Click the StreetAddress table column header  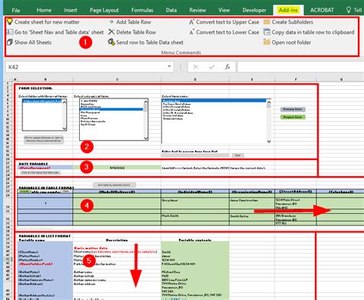[x=296, y=192]
